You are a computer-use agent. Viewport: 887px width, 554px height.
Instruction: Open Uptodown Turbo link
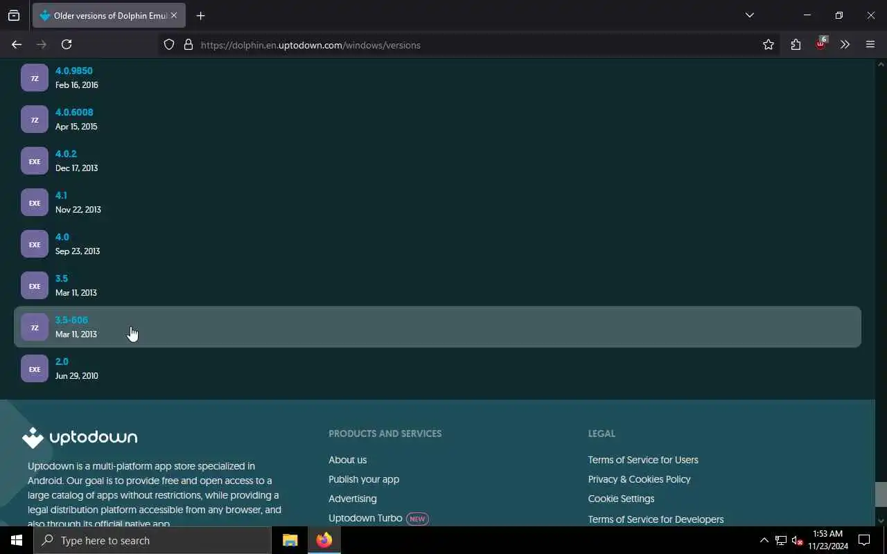point(365,518)
